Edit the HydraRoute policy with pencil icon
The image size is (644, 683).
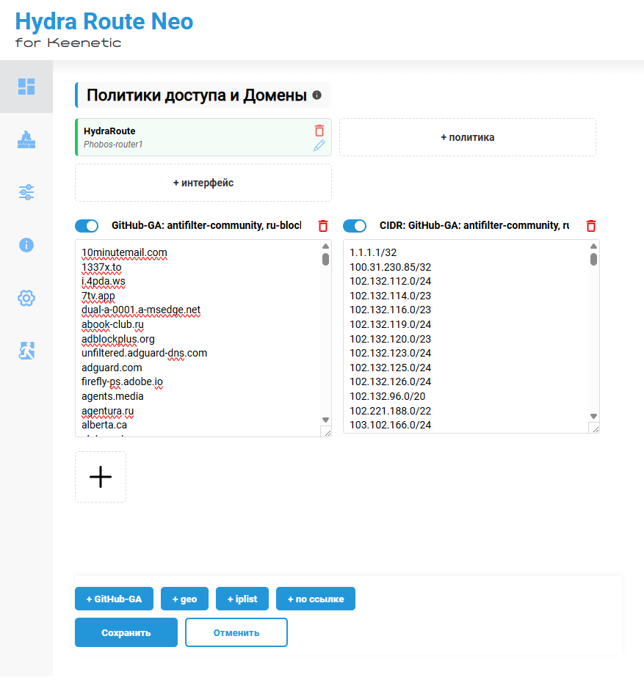click(x=319, y=145)
